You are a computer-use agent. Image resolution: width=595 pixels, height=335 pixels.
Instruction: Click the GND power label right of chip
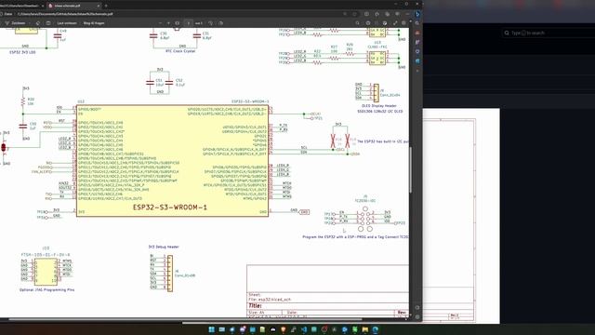(x=304, y=212)
